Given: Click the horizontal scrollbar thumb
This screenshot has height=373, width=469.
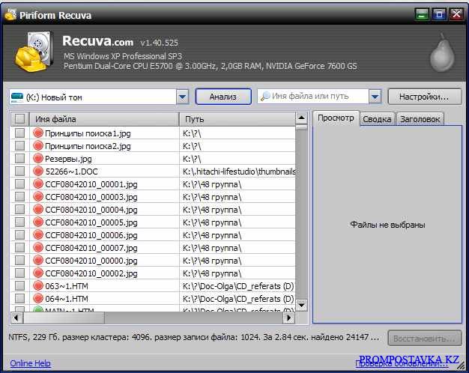Looking at the screenshot, I should (x=64, y=318).
